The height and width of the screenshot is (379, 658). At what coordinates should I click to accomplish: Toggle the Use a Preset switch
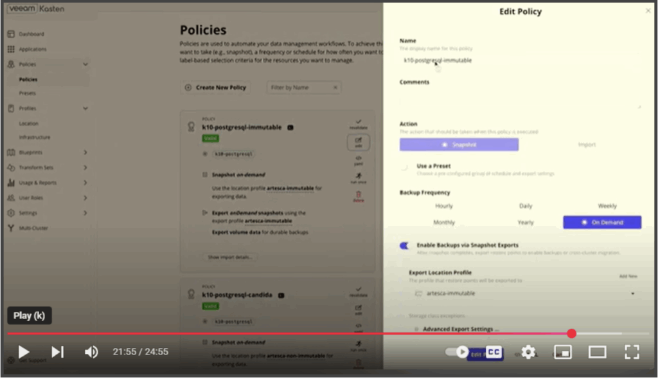404,167
